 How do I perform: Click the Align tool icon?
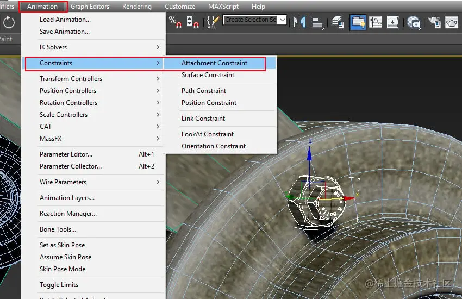pyautogui.click(x=317, y=22)
